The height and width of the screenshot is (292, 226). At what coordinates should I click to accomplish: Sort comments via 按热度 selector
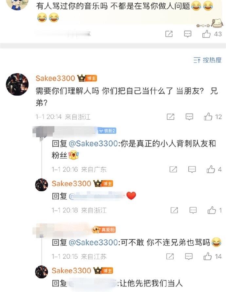pyautogui.click(x=207, y=60)
